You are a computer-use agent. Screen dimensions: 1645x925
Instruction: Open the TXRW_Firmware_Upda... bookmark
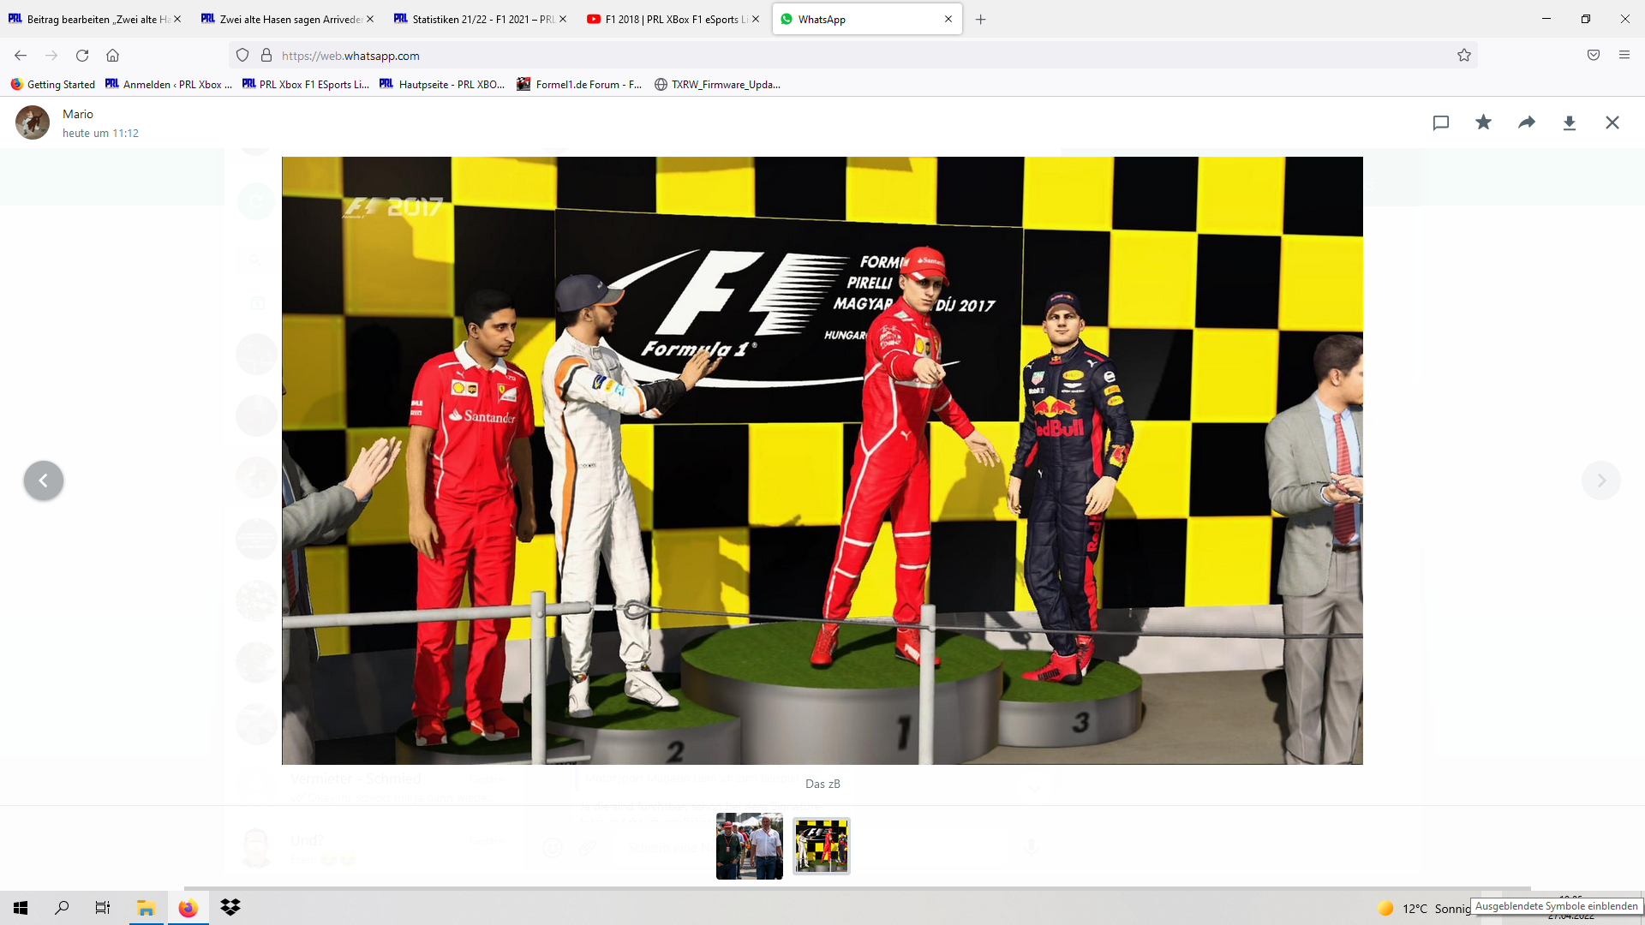[x=717, y=84]
